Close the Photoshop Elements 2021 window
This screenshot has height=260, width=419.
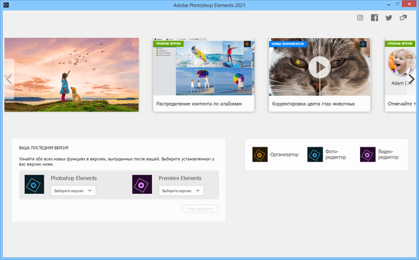[409, 4]
